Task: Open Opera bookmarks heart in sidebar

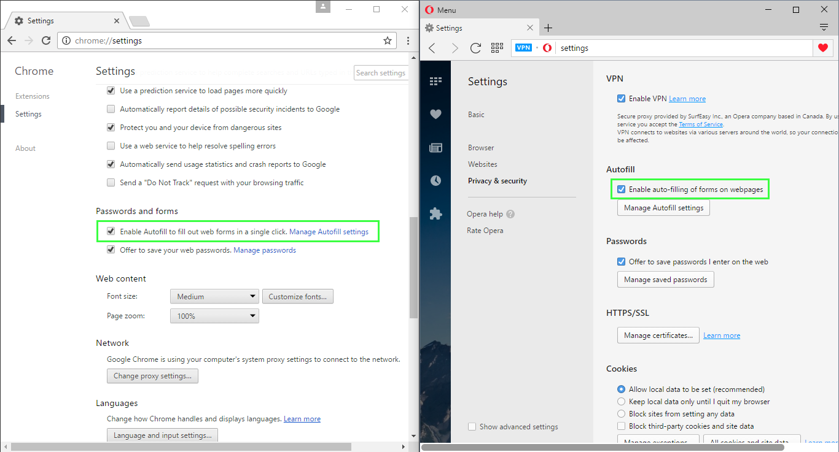Action: coord(435,114)
